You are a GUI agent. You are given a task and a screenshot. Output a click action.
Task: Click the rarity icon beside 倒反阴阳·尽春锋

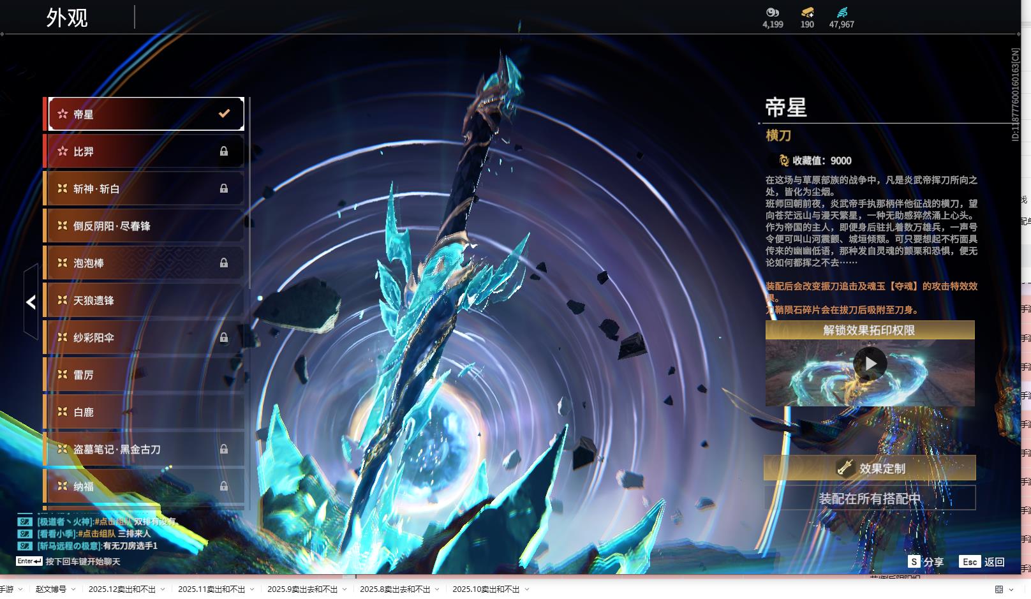[63, 226]
